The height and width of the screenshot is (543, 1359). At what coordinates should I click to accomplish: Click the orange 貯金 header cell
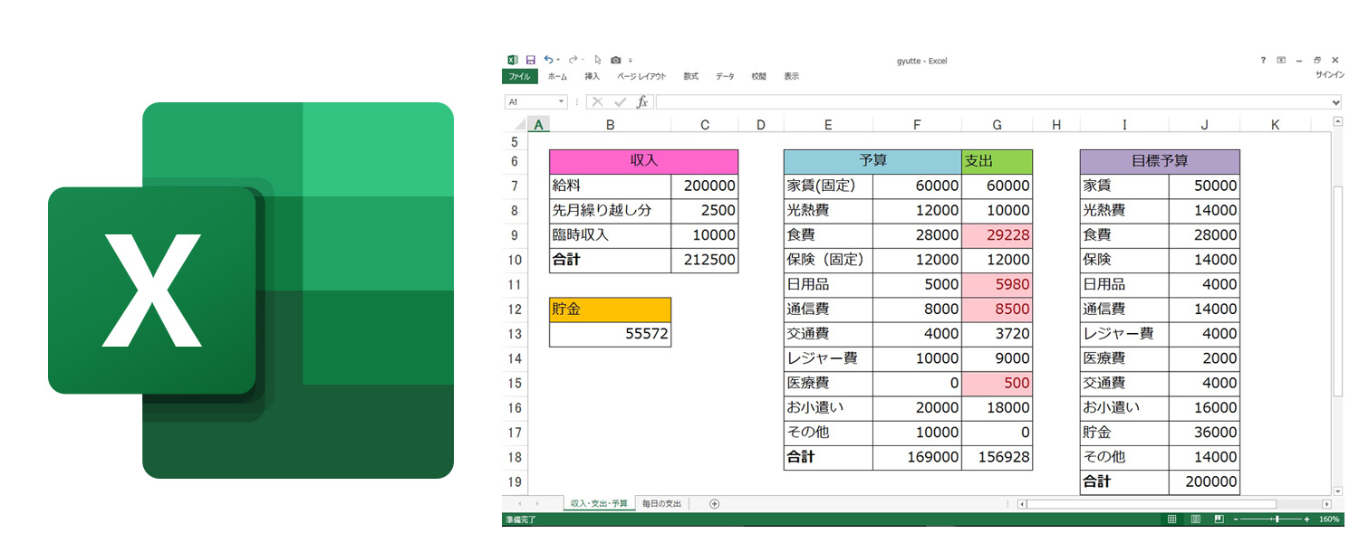(x=610, y=310)
